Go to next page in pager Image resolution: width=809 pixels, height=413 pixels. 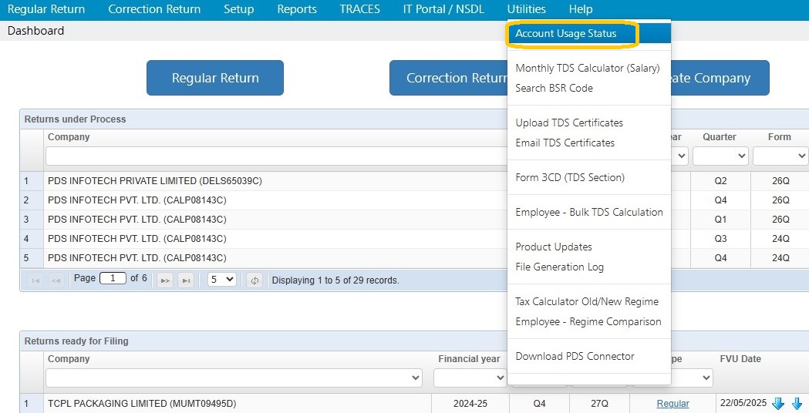point(164,280)
